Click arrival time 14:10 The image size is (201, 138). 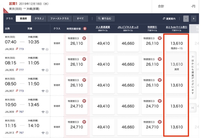click(34, 126)
